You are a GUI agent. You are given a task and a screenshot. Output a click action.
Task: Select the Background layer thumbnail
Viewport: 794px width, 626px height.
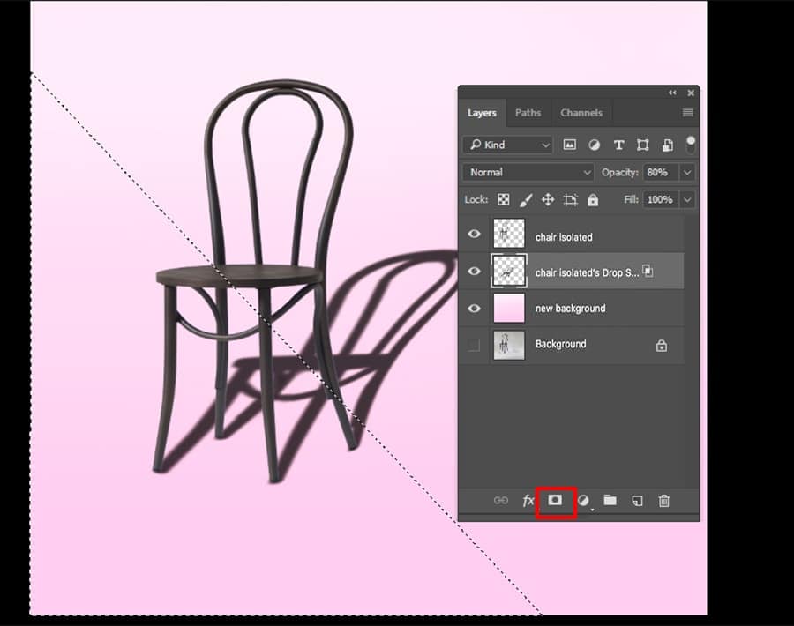point(509,345)
